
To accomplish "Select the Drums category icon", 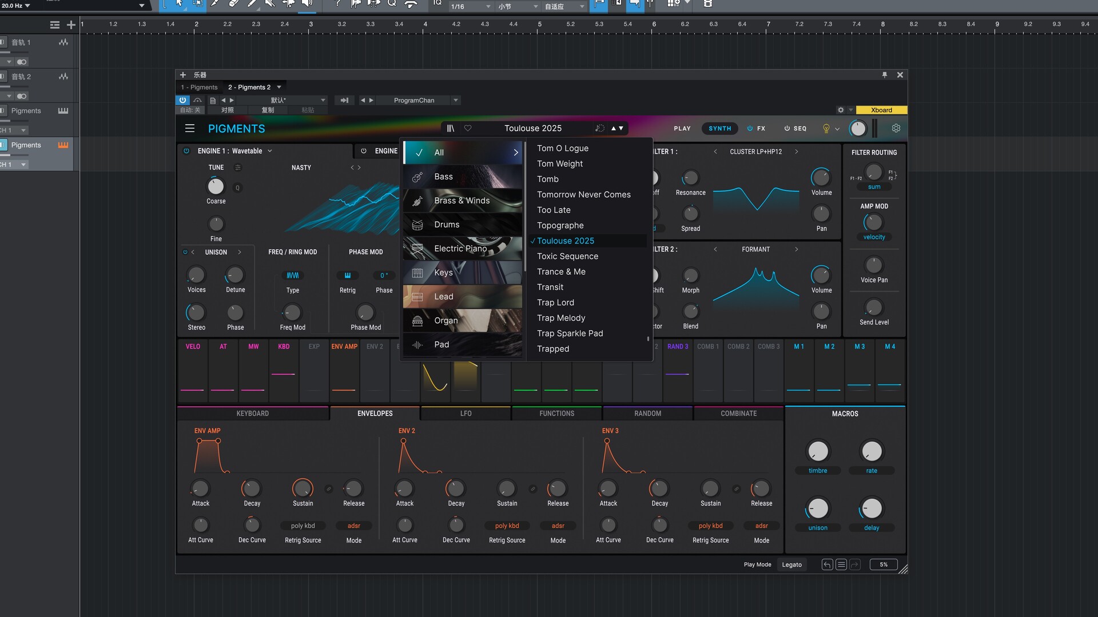I will pos(417,225).
